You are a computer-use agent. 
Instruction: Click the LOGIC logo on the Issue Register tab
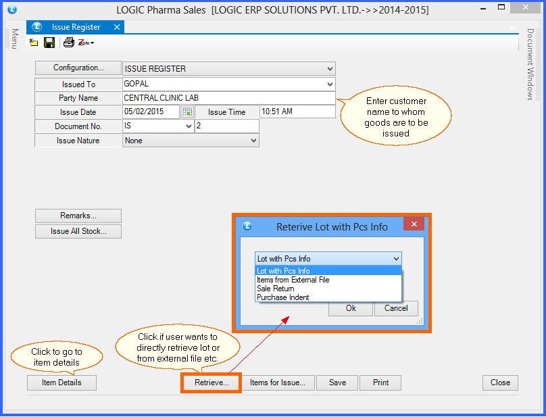click(x=36, y=26)
